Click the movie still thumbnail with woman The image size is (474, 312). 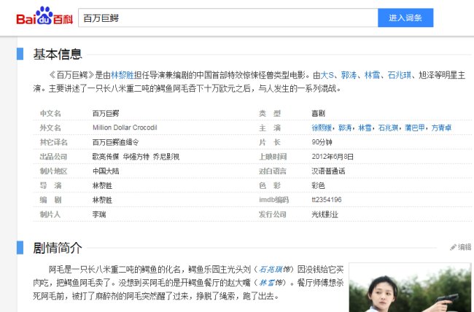(410, 287)
